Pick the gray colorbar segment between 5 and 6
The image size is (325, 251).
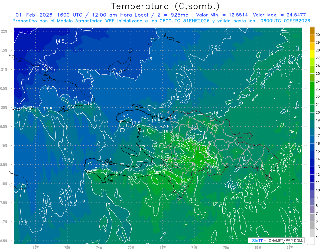click(x=312, y=225)
